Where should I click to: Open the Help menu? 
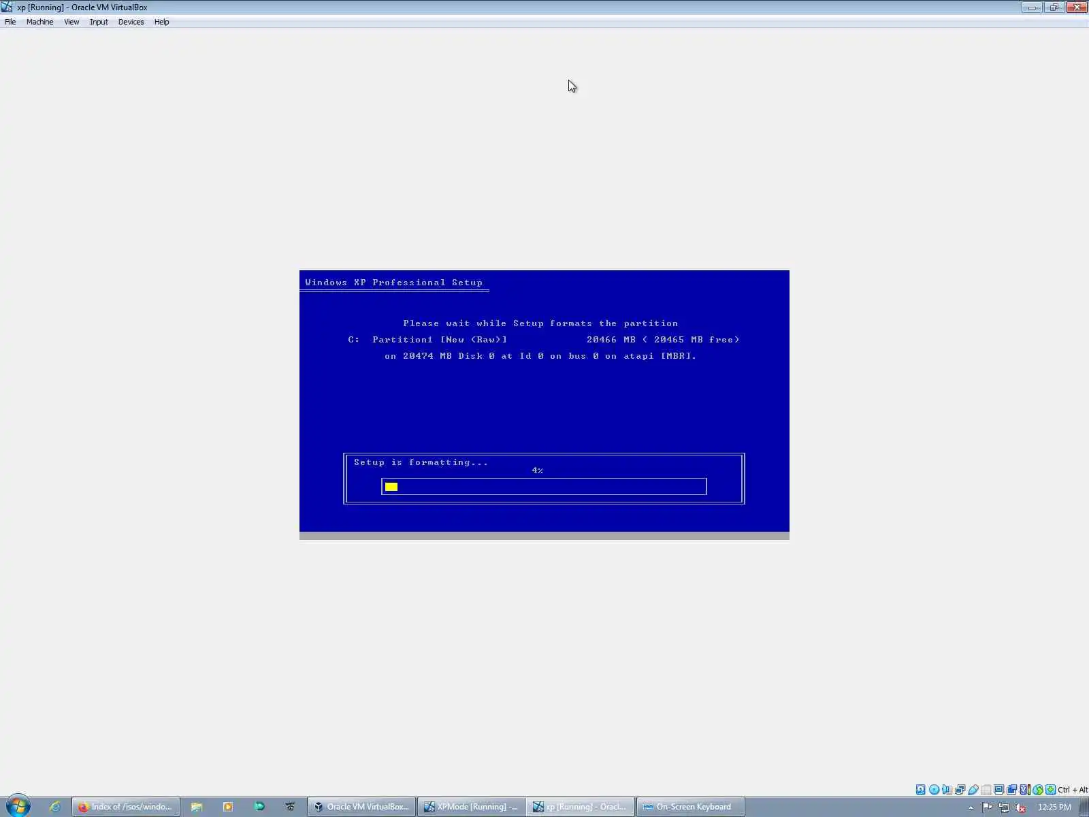[x=161, y=22]
